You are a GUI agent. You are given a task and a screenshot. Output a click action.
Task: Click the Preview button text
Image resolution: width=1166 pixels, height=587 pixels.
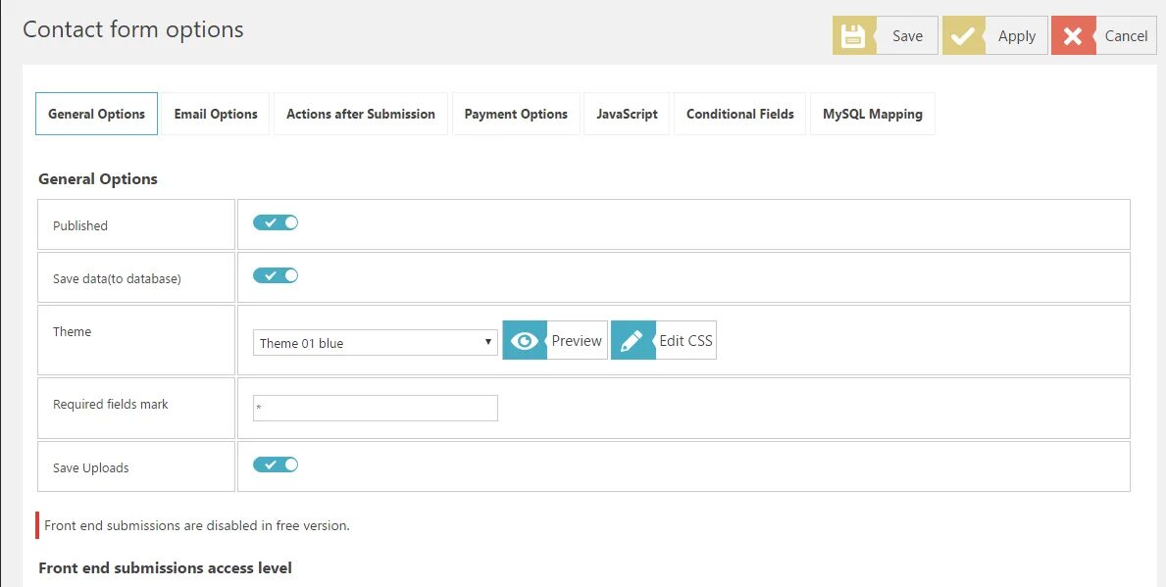click(577, 340)
